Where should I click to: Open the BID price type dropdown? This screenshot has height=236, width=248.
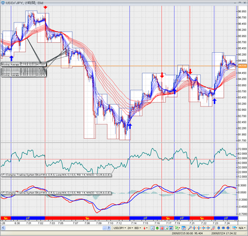[x=138, y=228]
